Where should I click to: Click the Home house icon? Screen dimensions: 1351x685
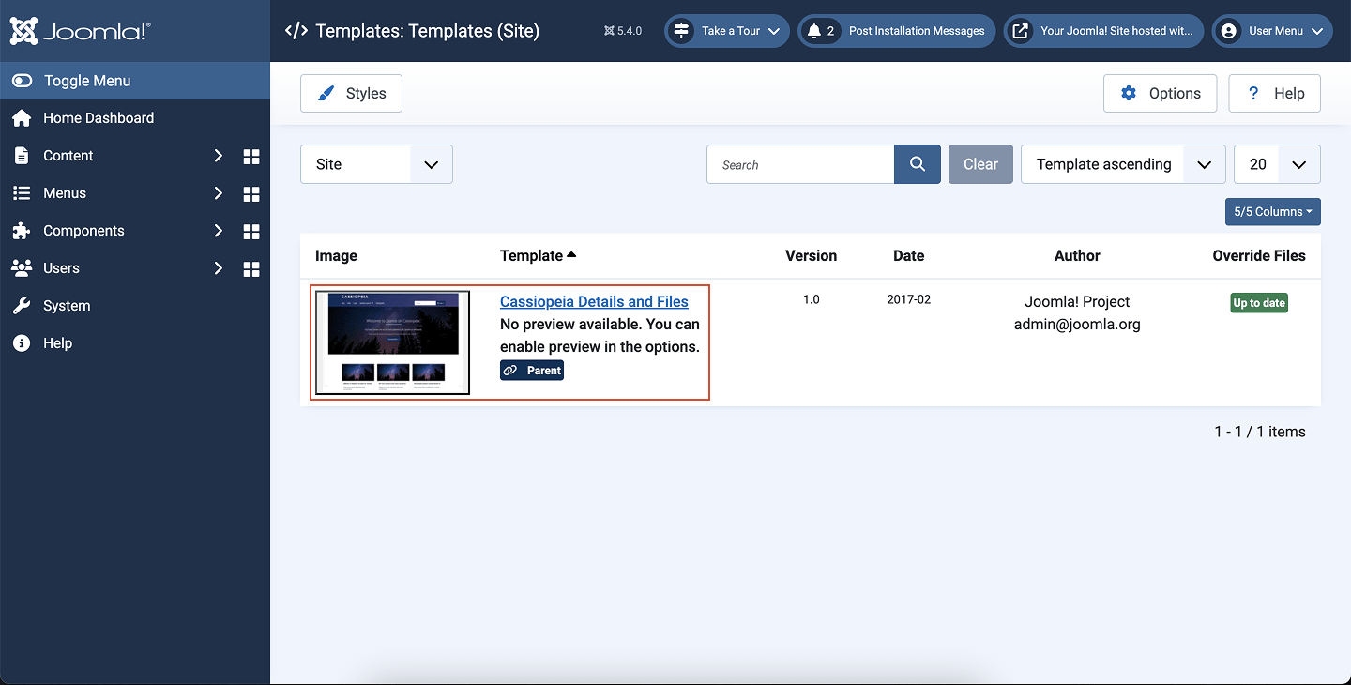(22, 118)
